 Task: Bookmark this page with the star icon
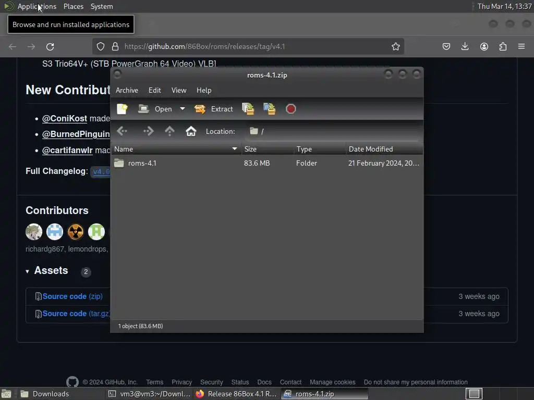click(x=395, y=46)
